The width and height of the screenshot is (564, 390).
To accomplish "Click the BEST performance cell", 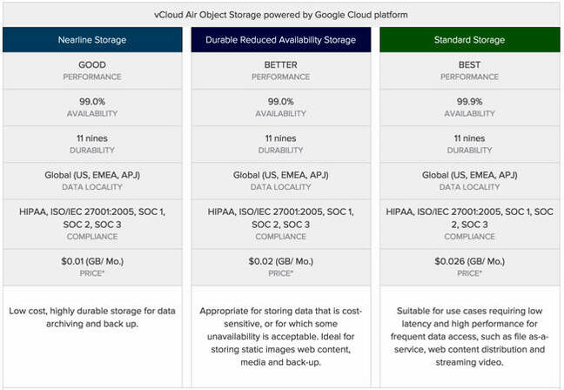I will (470, 71).
